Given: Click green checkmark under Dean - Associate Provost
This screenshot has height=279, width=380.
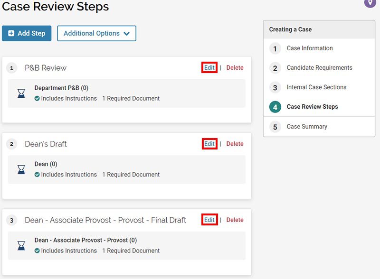Looking at the screenshot, I should [37, 251].
